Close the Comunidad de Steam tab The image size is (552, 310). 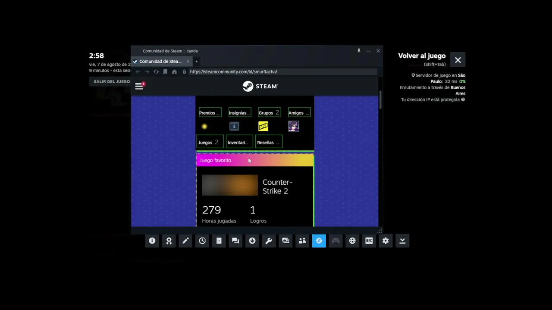(188, 62)
